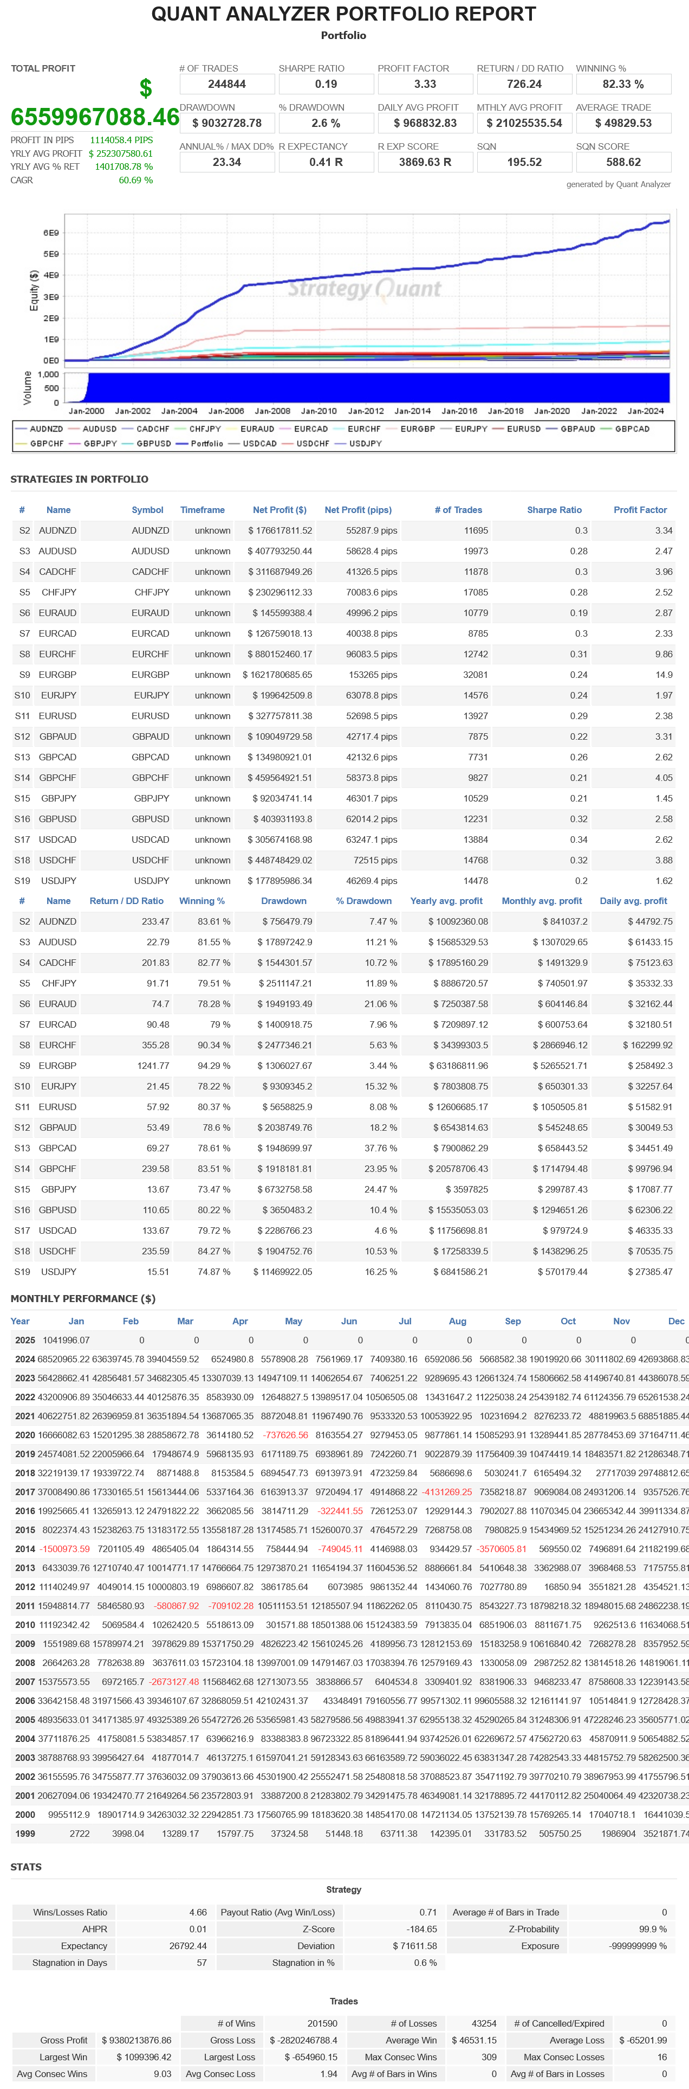Screen dimensions: 689x2089
Task: Select the Largest Win value $ 1099396.42
Action: (x=144, y=2056)
